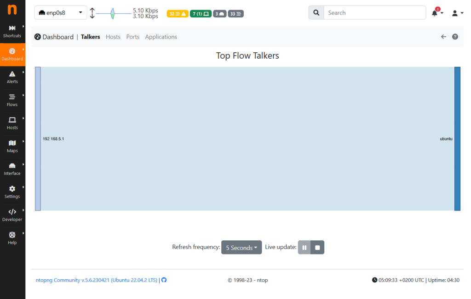Open the user account dropdown menu

click(457, 12)
